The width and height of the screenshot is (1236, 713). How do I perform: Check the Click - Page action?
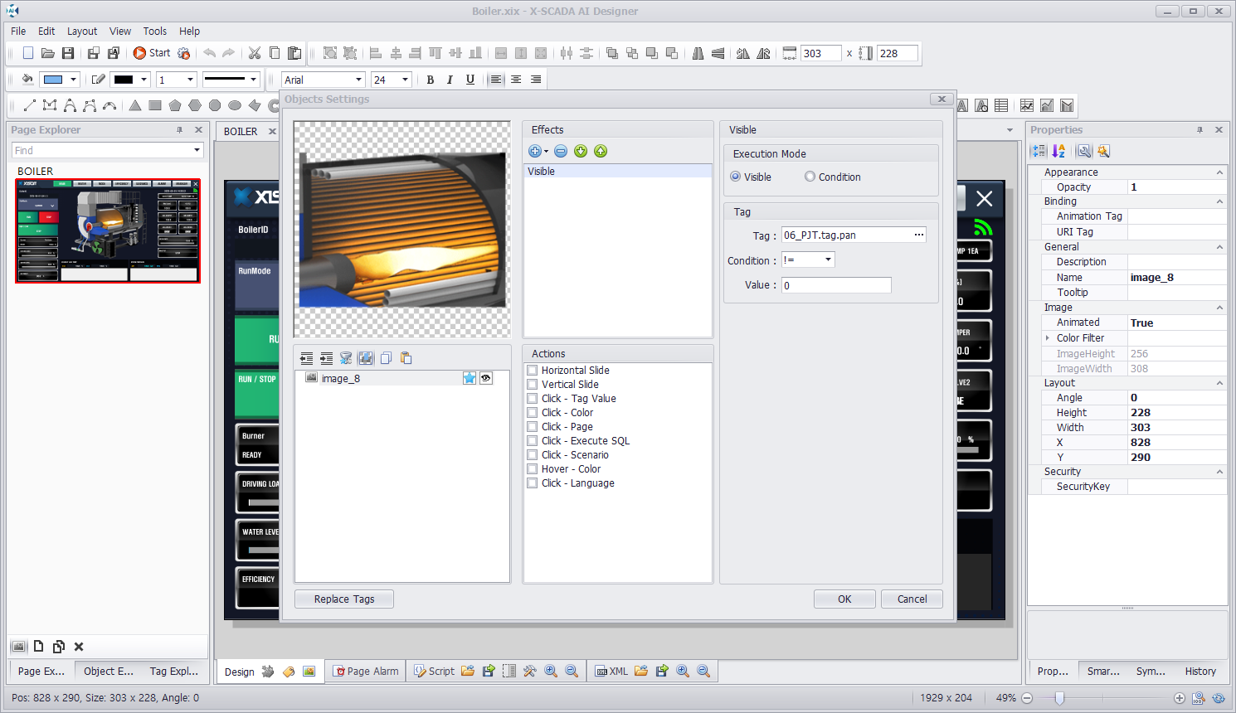click(x=533, y=427)
